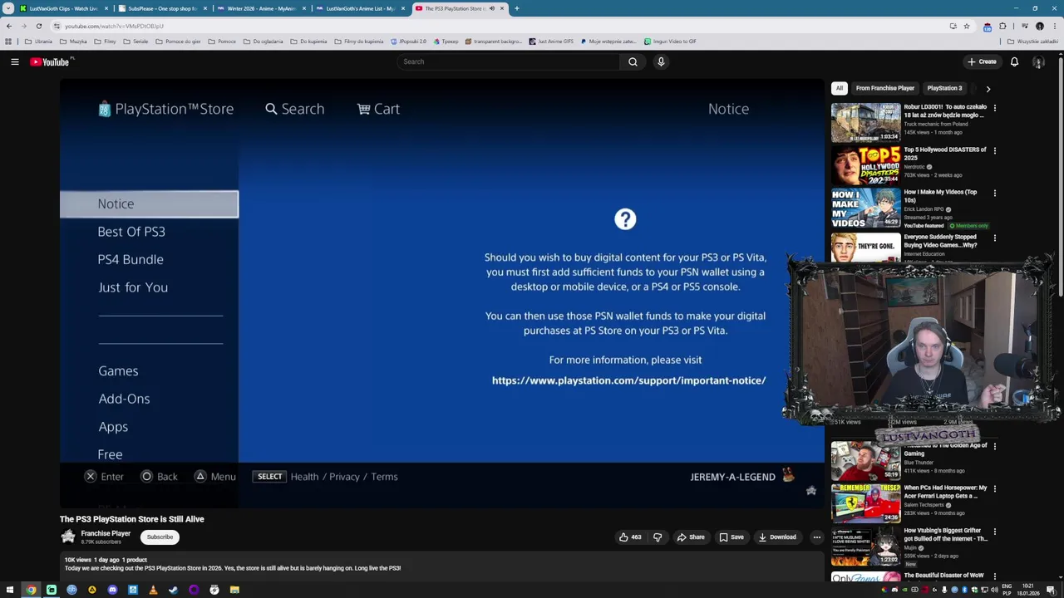Download the video

[777, 537]
